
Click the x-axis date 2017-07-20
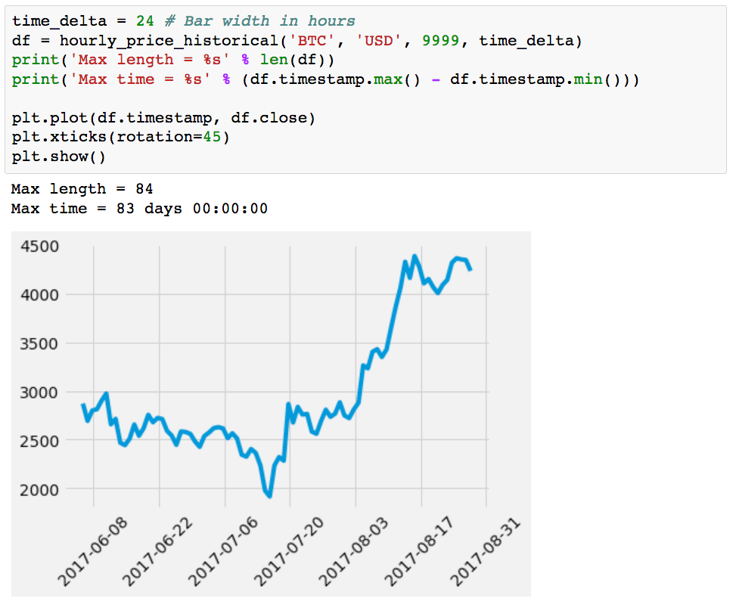(289, 552)
